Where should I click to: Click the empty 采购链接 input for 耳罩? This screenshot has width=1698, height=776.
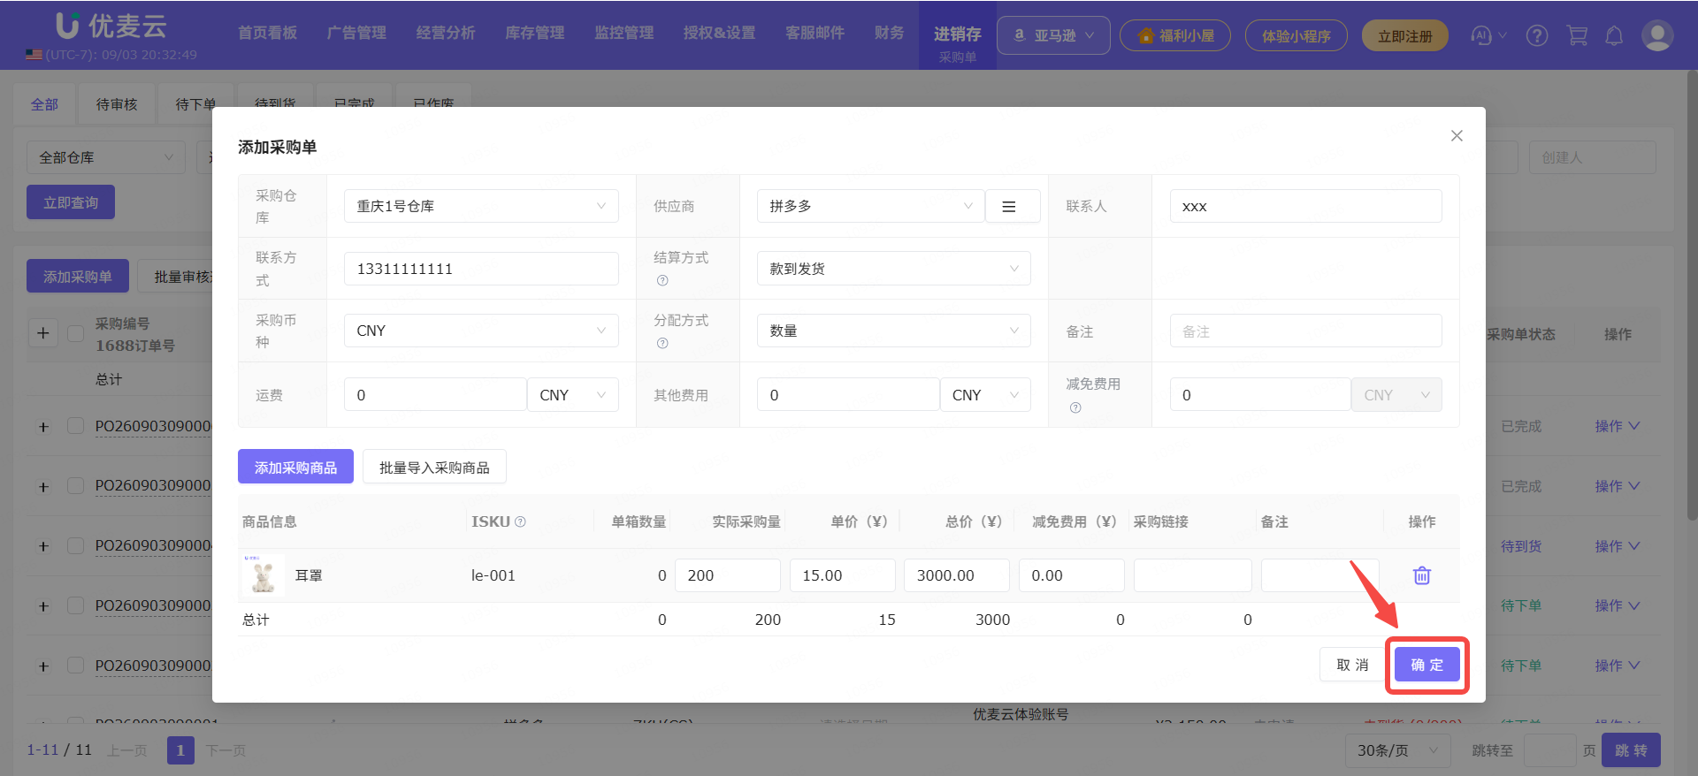coord(1193,575)
